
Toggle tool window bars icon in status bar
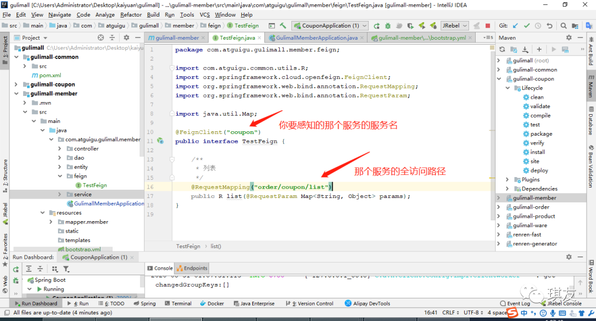(7, 313)
